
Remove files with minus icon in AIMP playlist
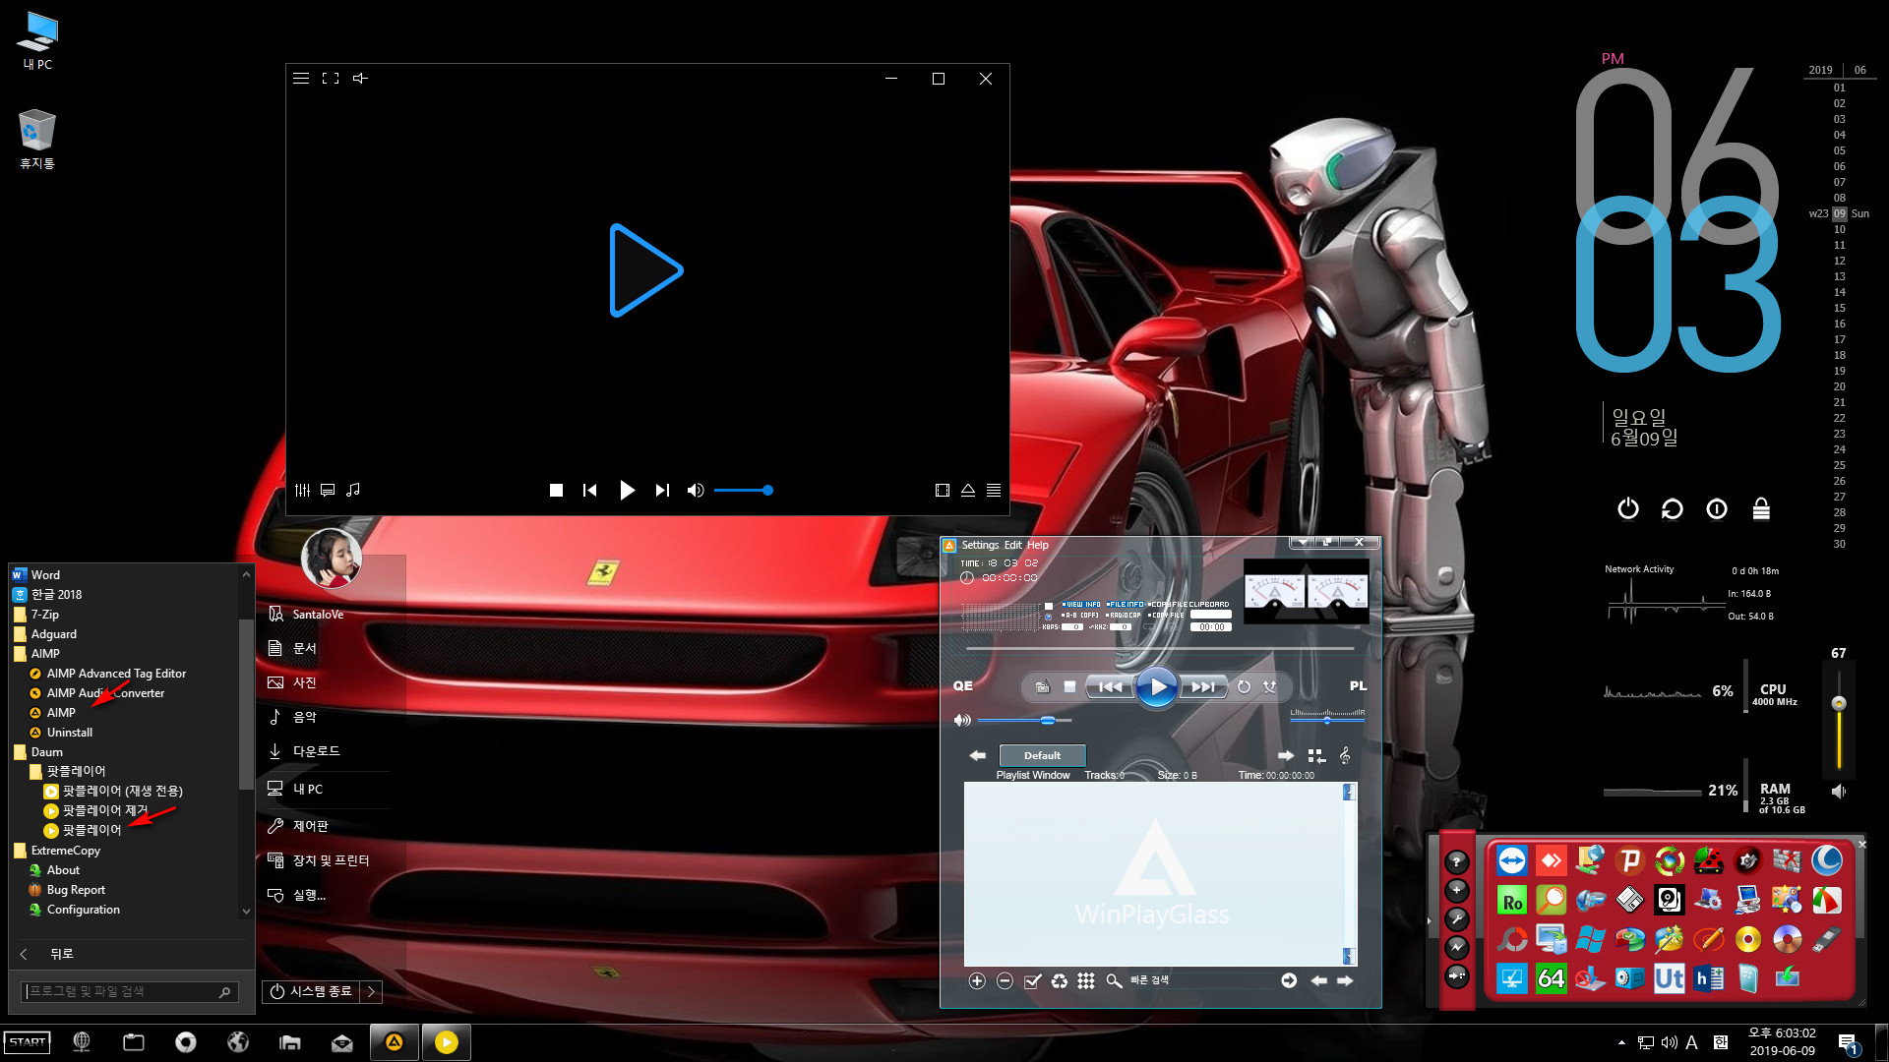1005,980
